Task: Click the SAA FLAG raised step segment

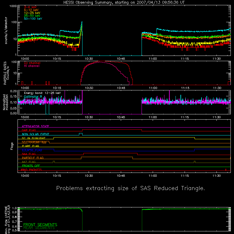Action: (x=111, y=153)
